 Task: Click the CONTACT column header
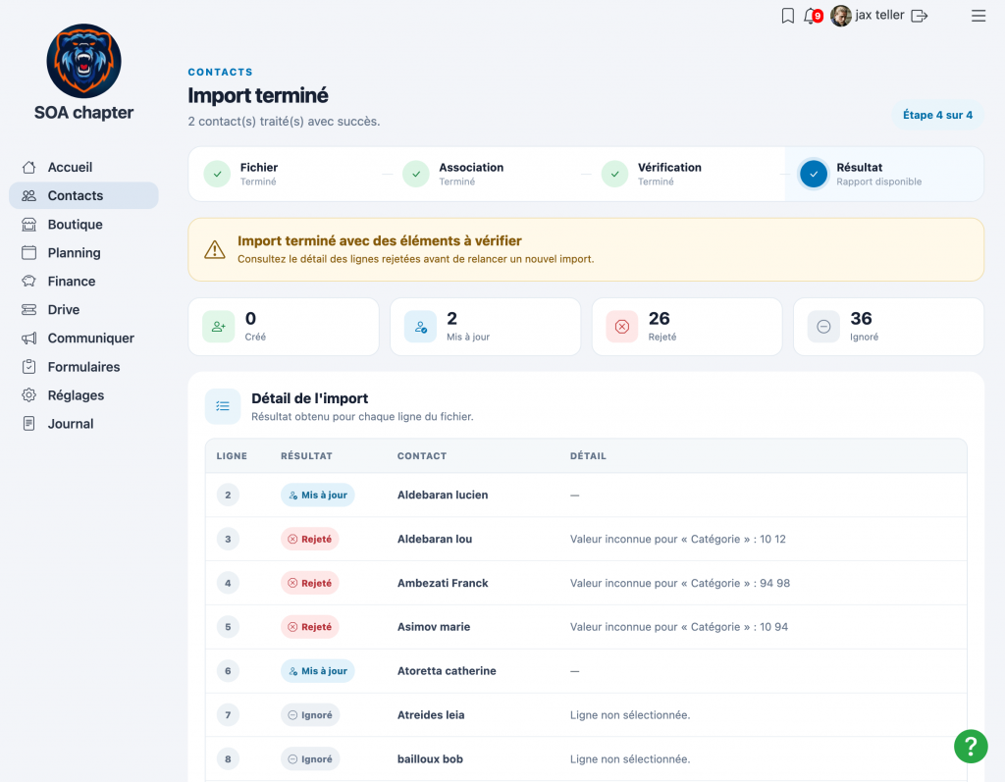coord(422,455)
